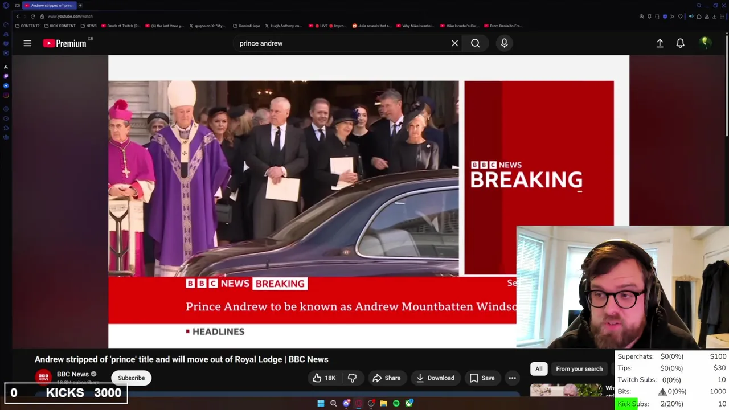The image size is (729, 410).
Task: Open the Hugh Anthony on X bookmark
Action: click(285, 26)
